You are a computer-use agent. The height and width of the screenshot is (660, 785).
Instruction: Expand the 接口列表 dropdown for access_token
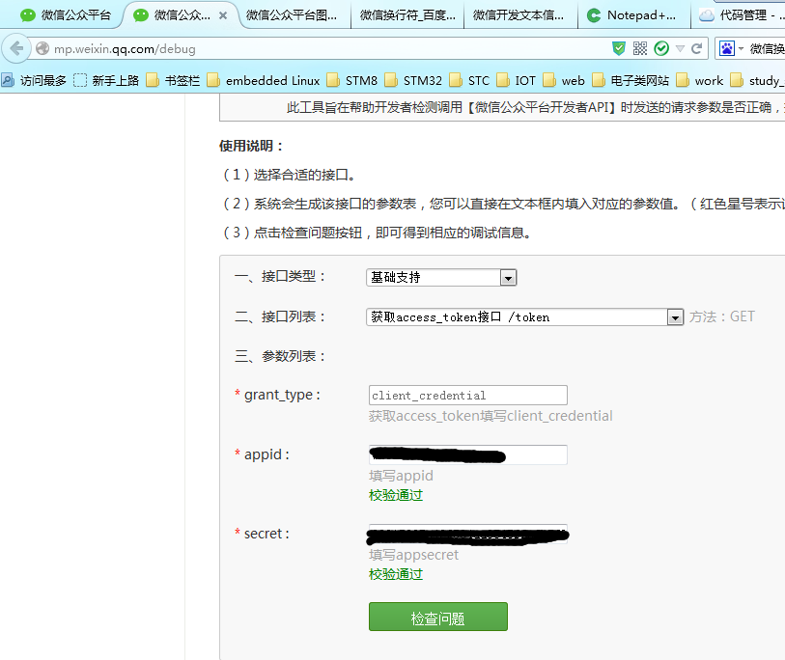(x=675, y=317)
